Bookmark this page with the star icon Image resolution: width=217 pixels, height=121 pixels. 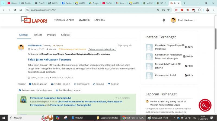pos(168,10)
